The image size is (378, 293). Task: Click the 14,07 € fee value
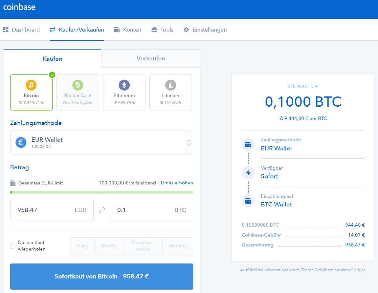click(x=357, y=235)
